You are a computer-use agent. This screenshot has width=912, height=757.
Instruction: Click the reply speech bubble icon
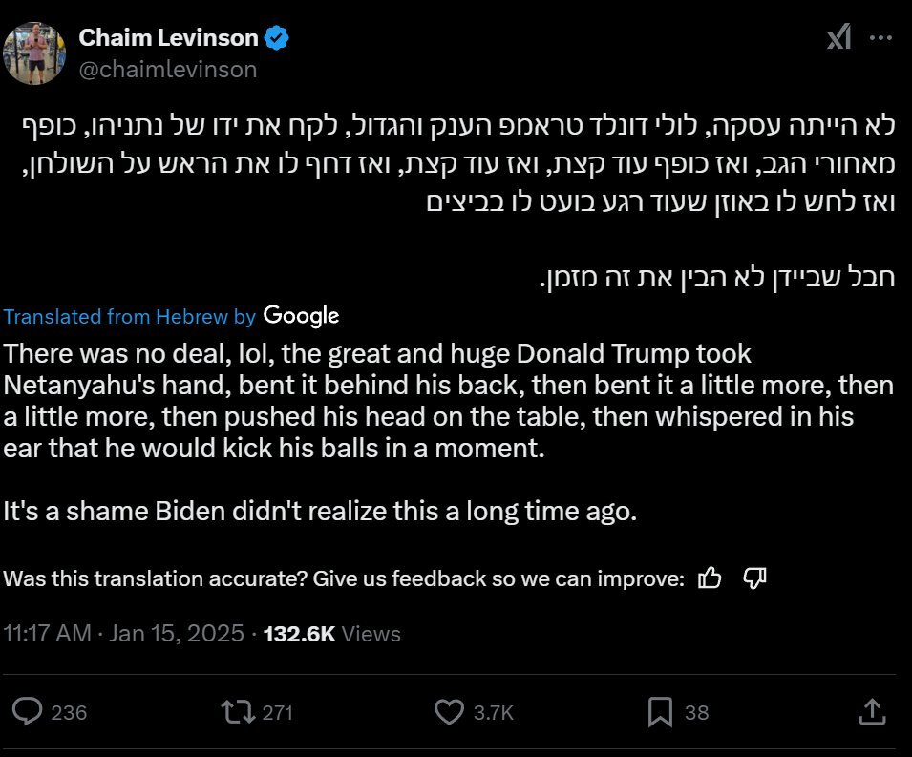coord(29,711)
